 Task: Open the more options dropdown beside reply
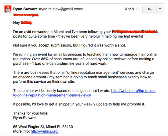pyautogui.click(x=160, y=9)
